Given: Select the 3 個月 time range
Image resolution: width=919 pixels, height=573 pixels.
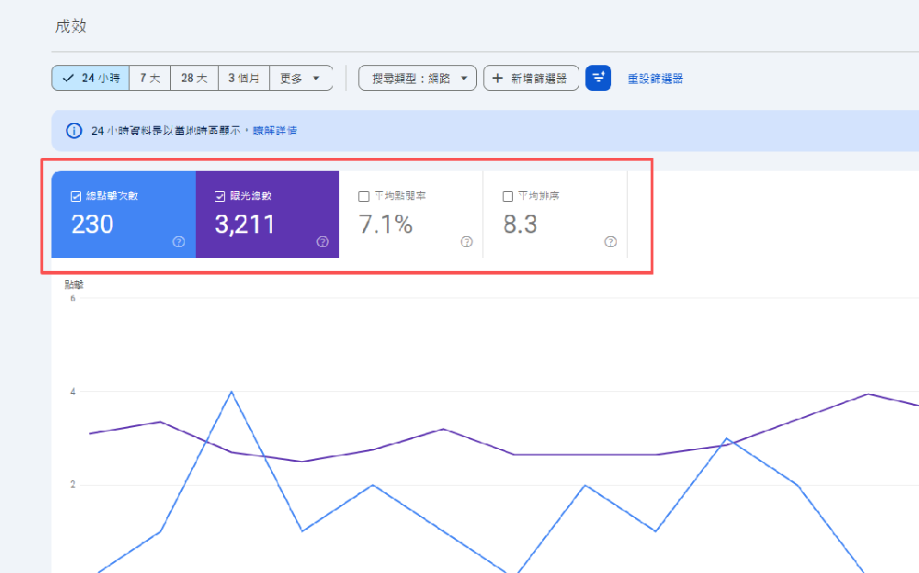Looking at the screenshot, I should pyautogui.click(x=243, y=78).
